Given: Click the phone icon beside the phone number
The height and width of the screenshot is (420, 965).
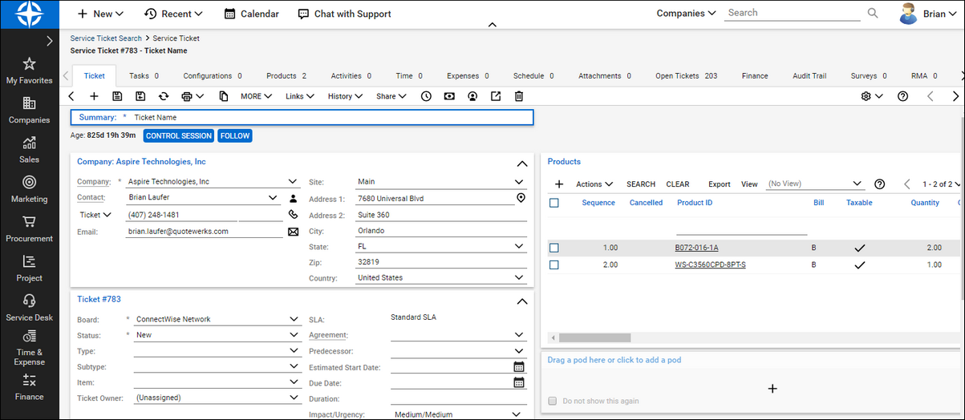Looking at the screenshot, I should (293, 215).
